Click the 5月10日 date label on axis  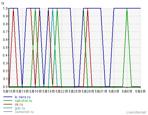coord(9,91)
